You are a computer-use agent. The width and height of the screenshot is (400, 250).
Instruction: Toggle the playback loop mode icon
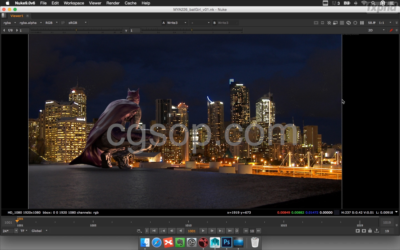coord(139,231)
